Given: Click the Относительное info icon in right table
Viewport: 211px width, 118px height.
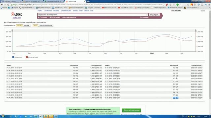Looking at the screenshot, I should pyautogui.click(x=202, y=66).
